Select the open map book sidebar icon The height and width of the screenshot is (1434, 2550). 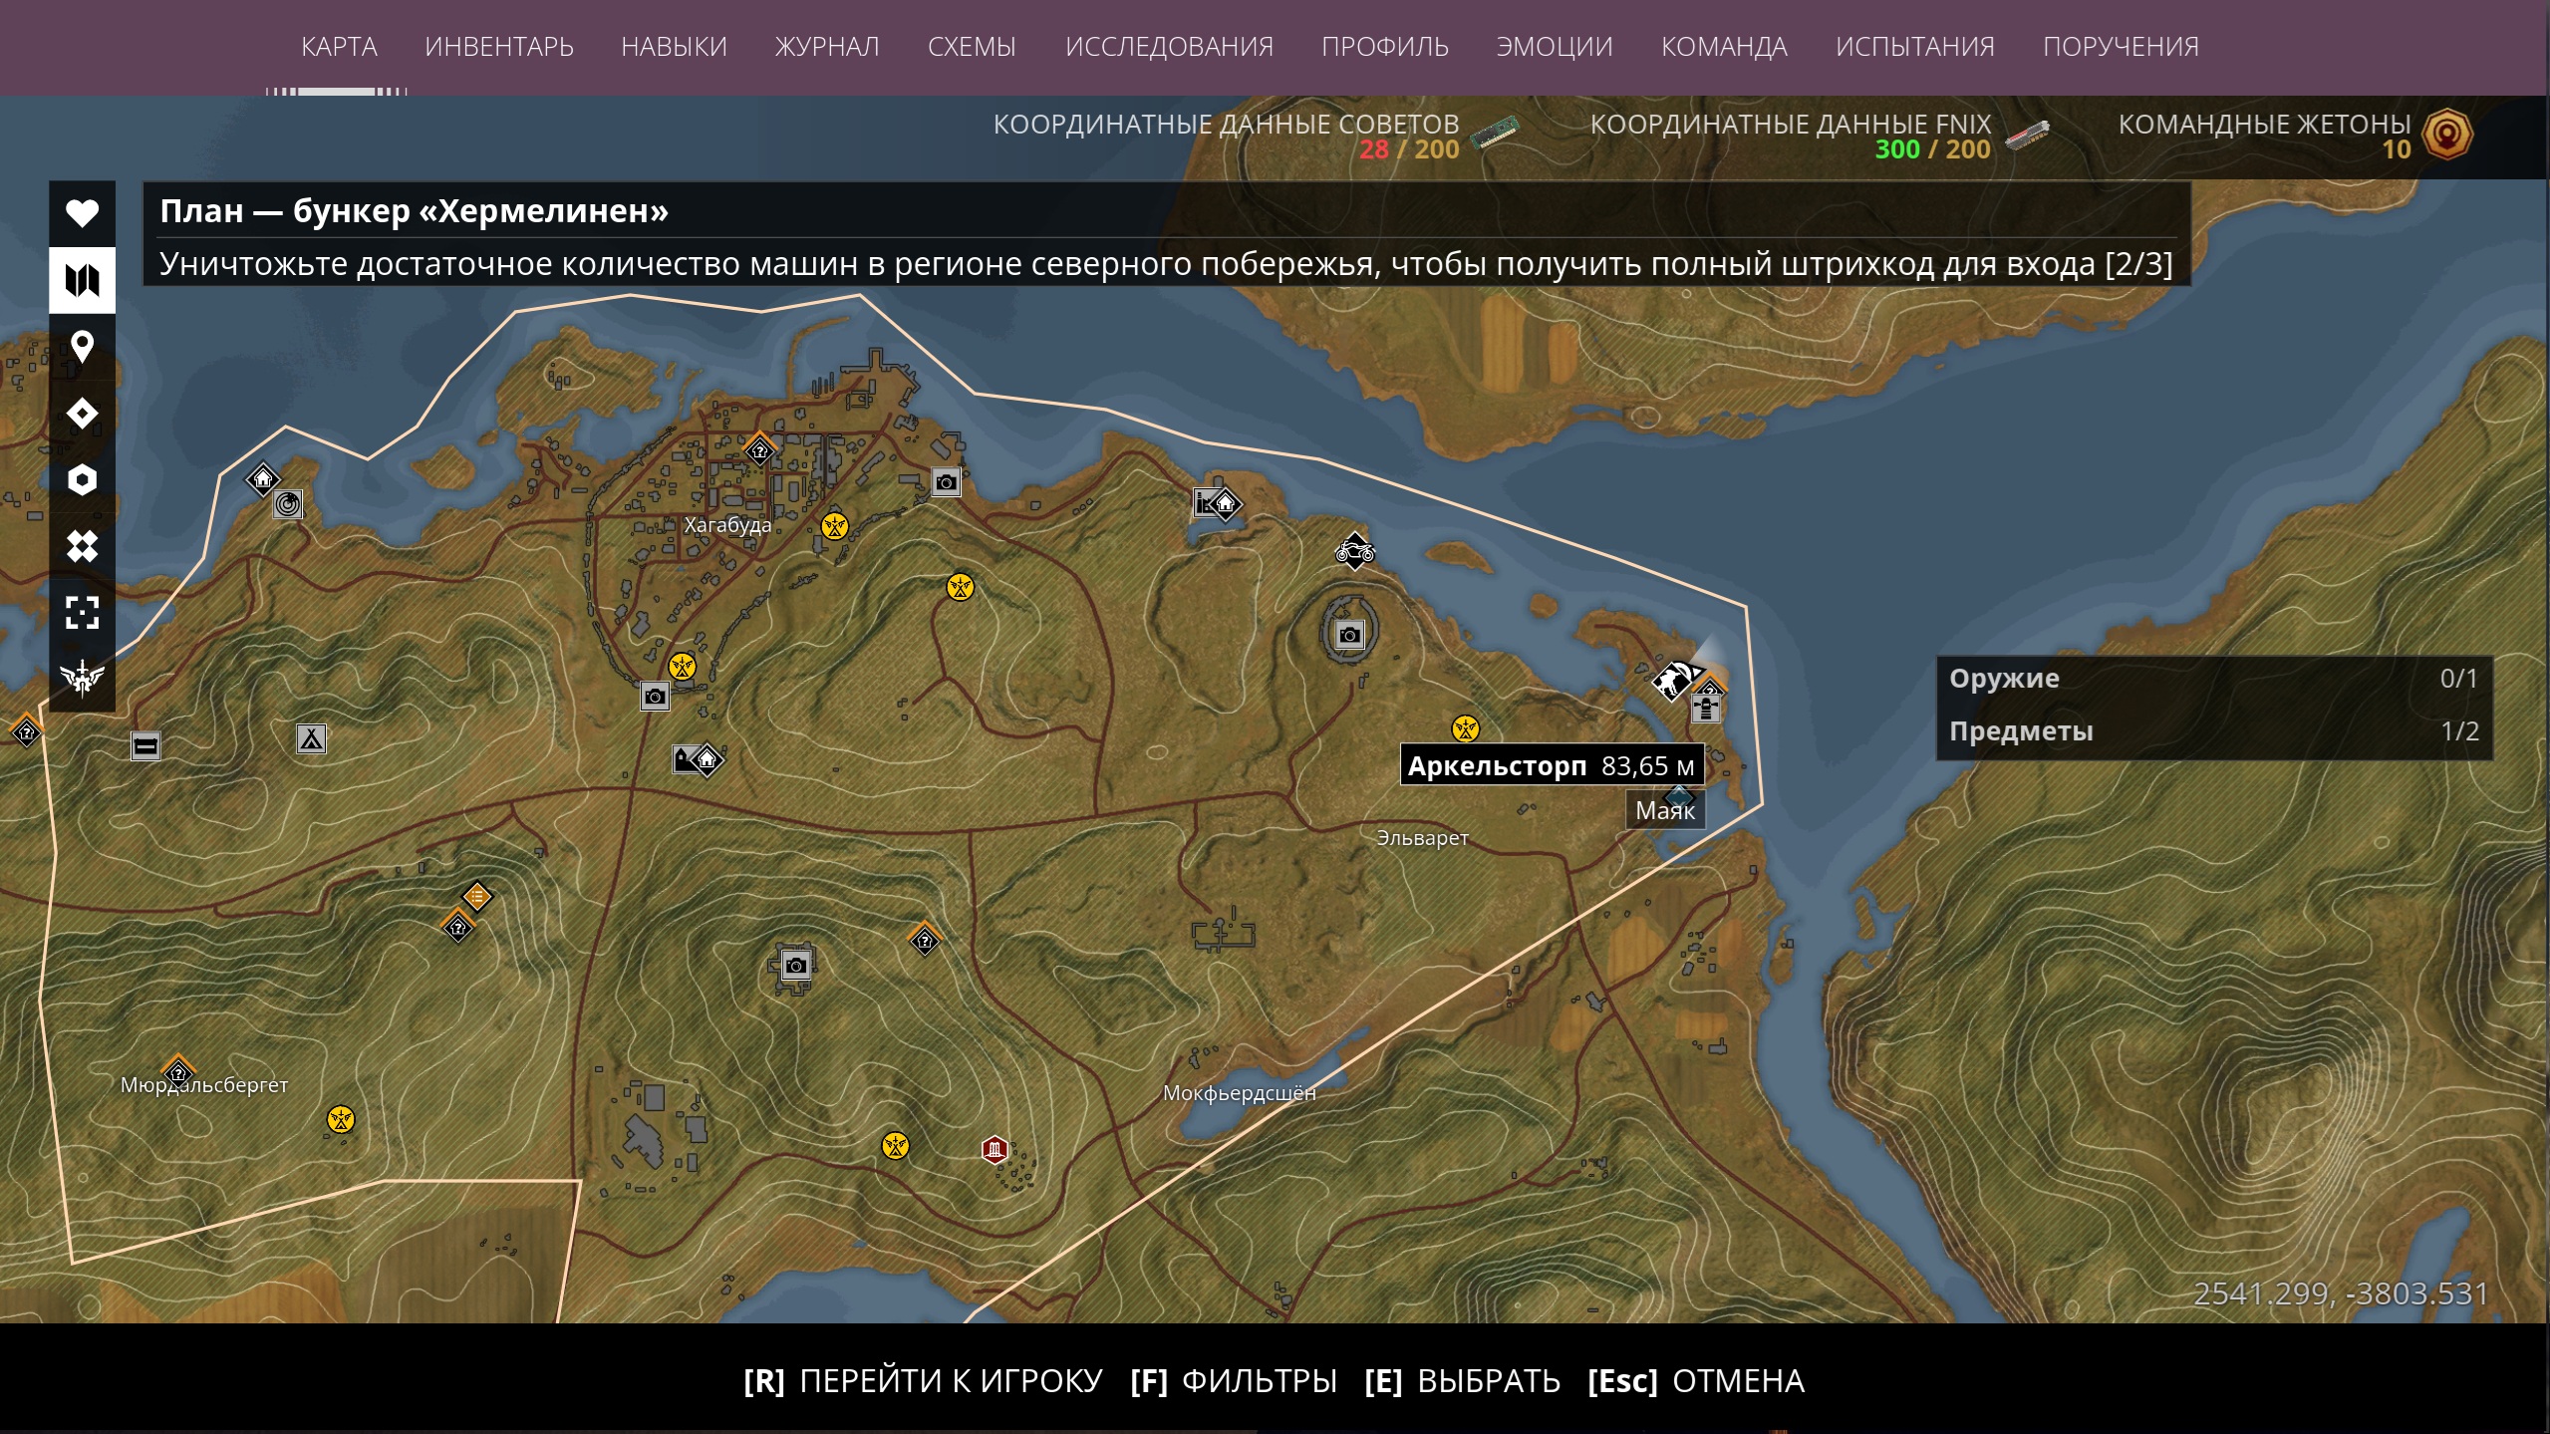click(x=82, y=280)
